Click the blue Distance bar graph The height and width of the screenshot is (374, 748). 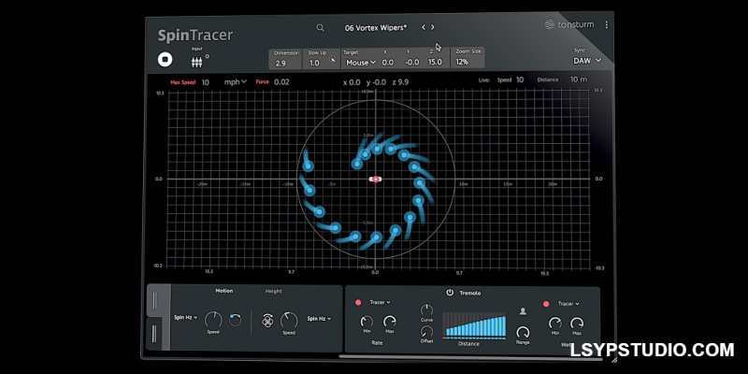point(474,325)
